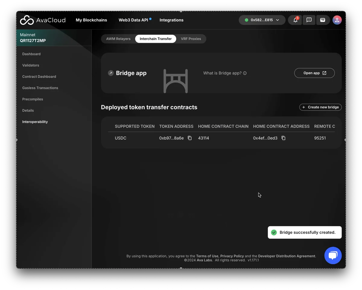Go to Dashboard in sidebar
Image resolution: width=362 pixels, height=290 pixels.
click(x=31, y=54)
